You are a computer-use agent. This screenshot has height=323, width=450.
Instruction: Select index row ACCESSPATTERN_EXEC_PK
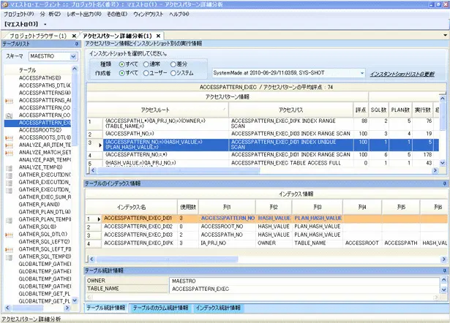click(266, 243)
